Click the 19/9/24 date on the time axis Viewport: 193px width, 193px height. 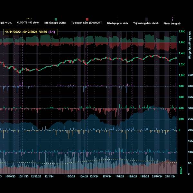[145, 176]
